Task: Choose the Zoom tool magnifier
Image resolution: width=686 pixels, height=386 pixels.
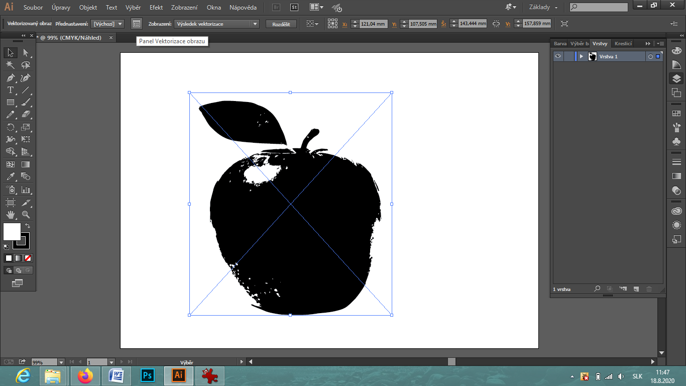Action: click(x=26, y=215)
